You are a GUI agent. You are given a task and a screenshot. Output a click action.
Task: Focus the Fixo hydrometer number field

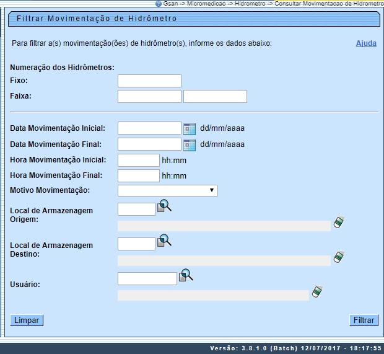(149, 81)
